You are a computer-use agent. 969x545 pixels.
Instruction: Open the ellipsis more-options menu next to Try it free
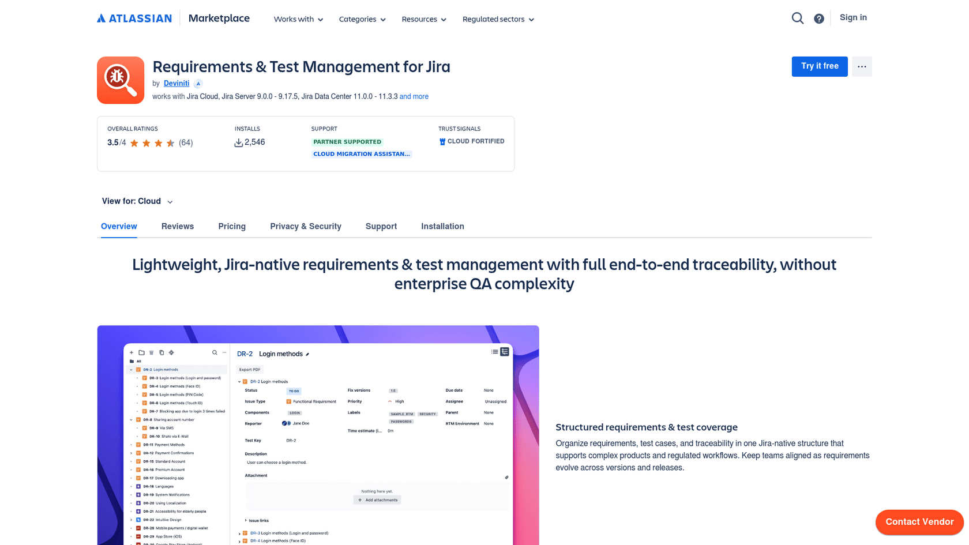[x=862, y=66]
